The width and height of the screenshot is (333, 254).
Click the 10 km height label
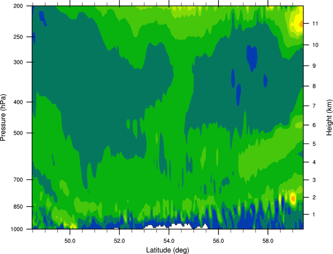click(315, 45)
